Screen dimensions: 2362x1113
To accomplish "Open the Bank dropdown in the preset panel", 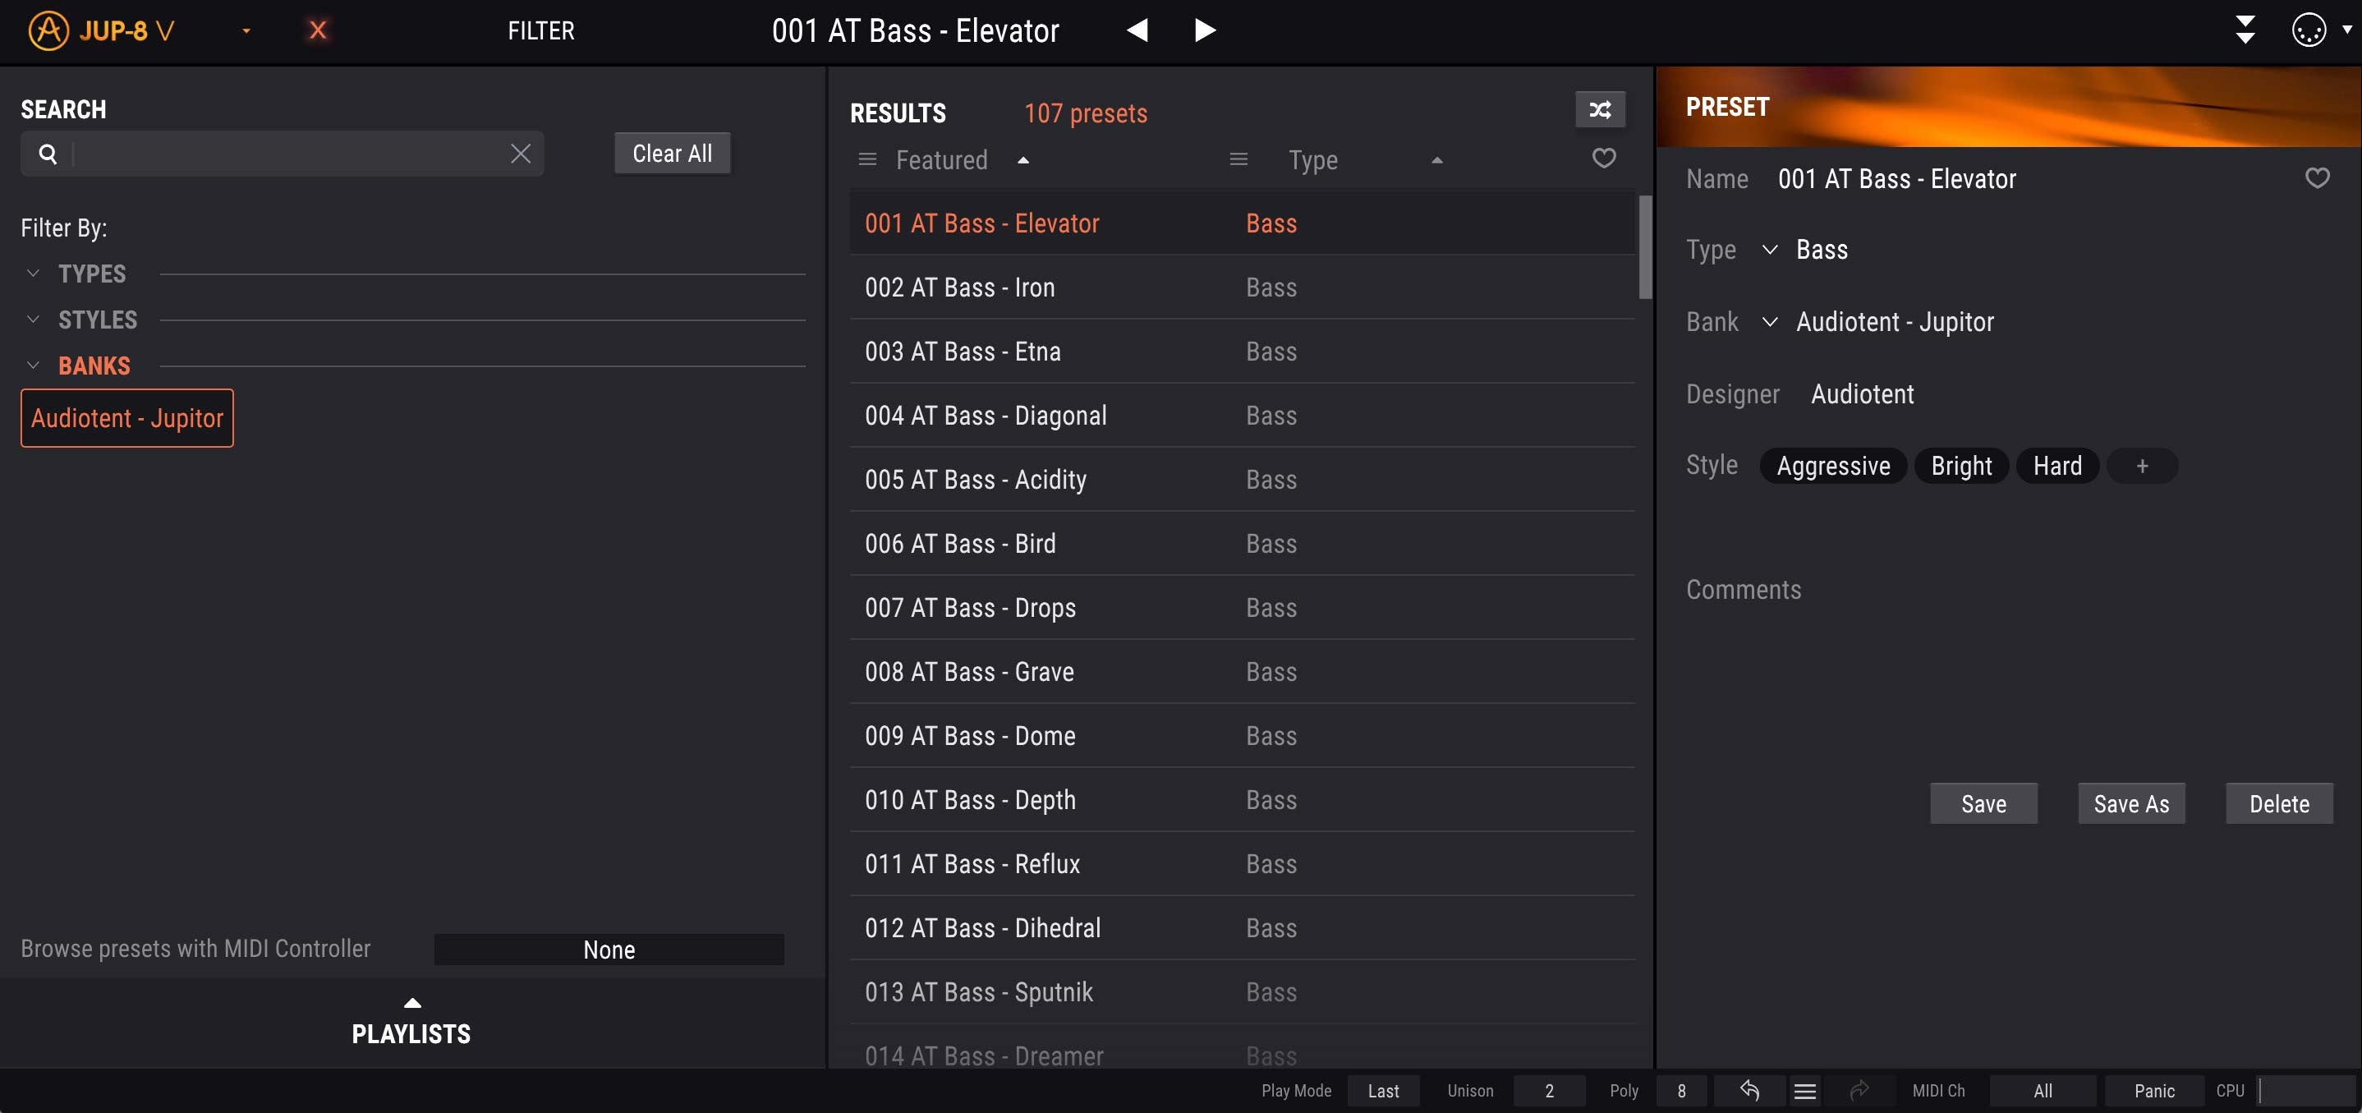I will coord(1770,322).
